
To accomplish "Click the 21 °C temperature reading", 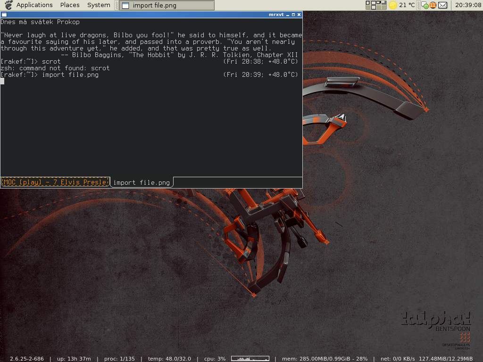I will point(407,5).
